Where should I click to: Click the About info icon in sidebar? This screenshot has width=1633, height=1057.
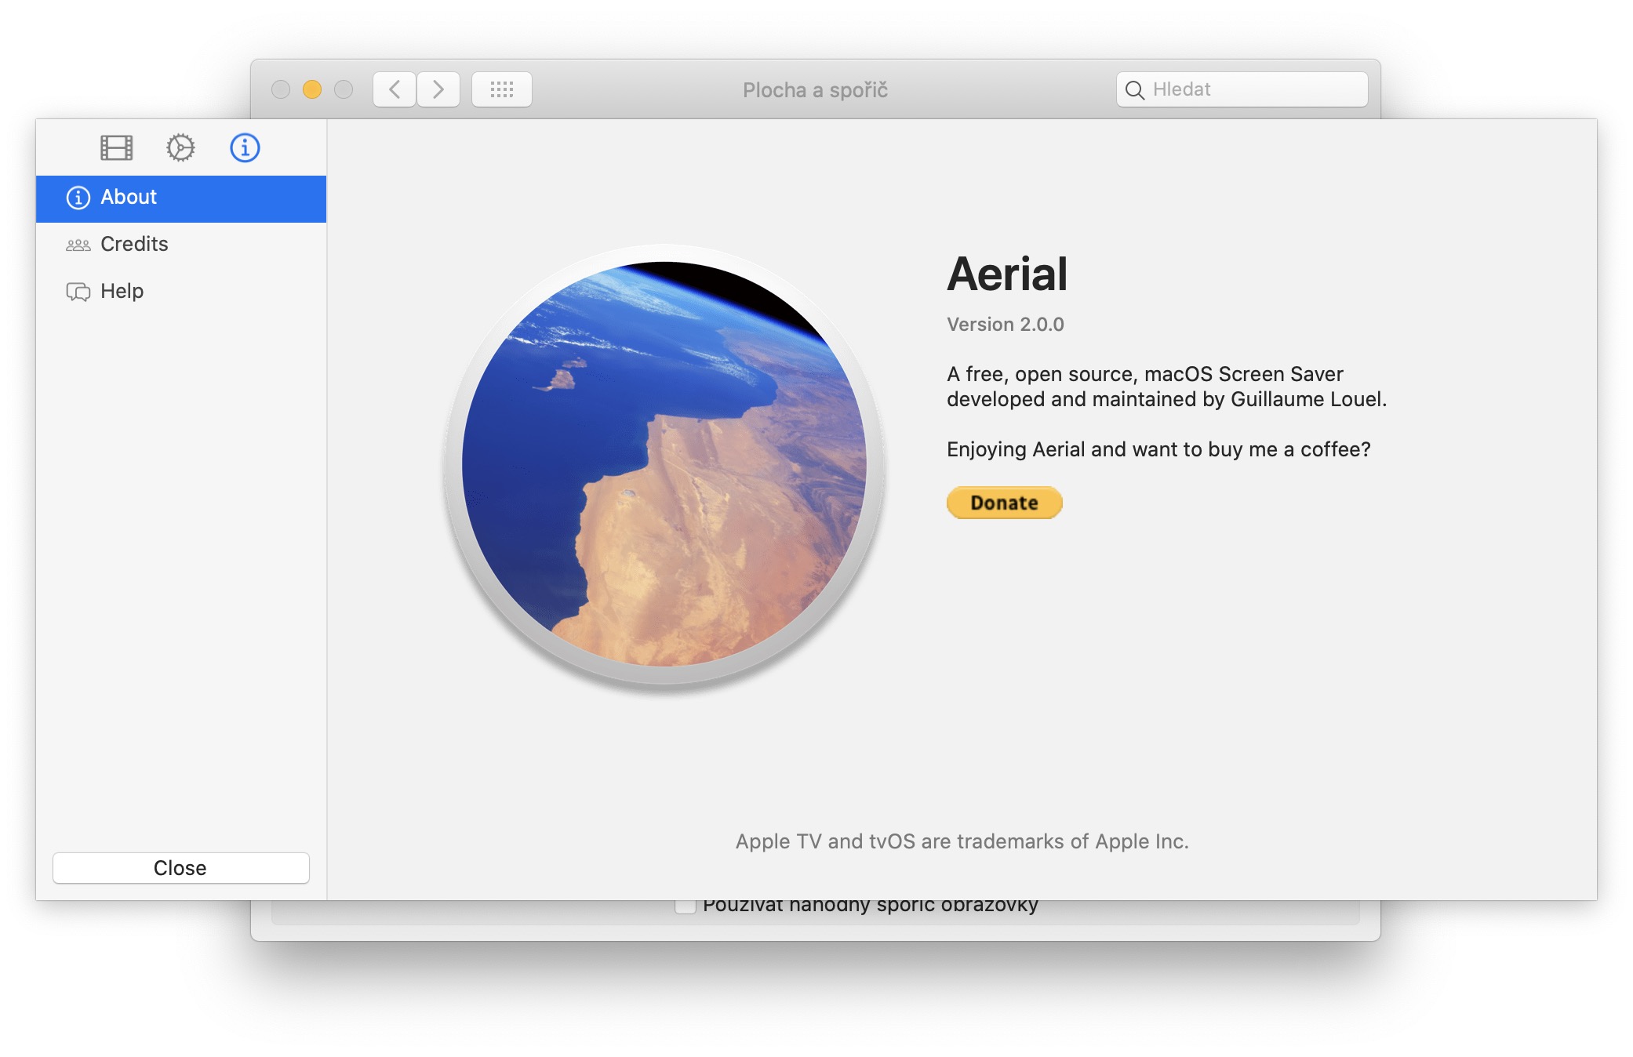[78, 198]
